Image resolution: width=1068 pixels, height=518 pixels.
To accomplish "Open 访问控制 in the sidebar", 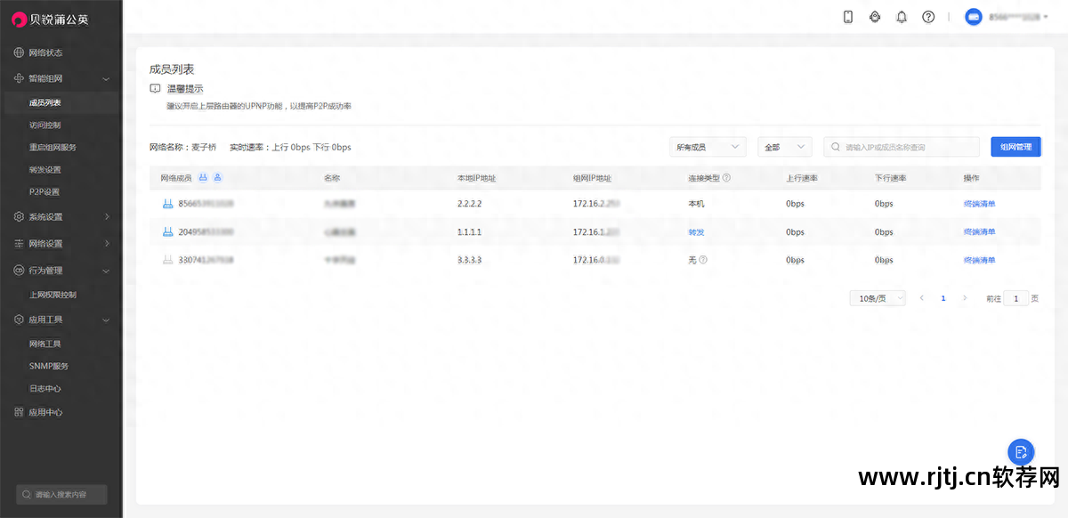I will [x=45, y=125].
